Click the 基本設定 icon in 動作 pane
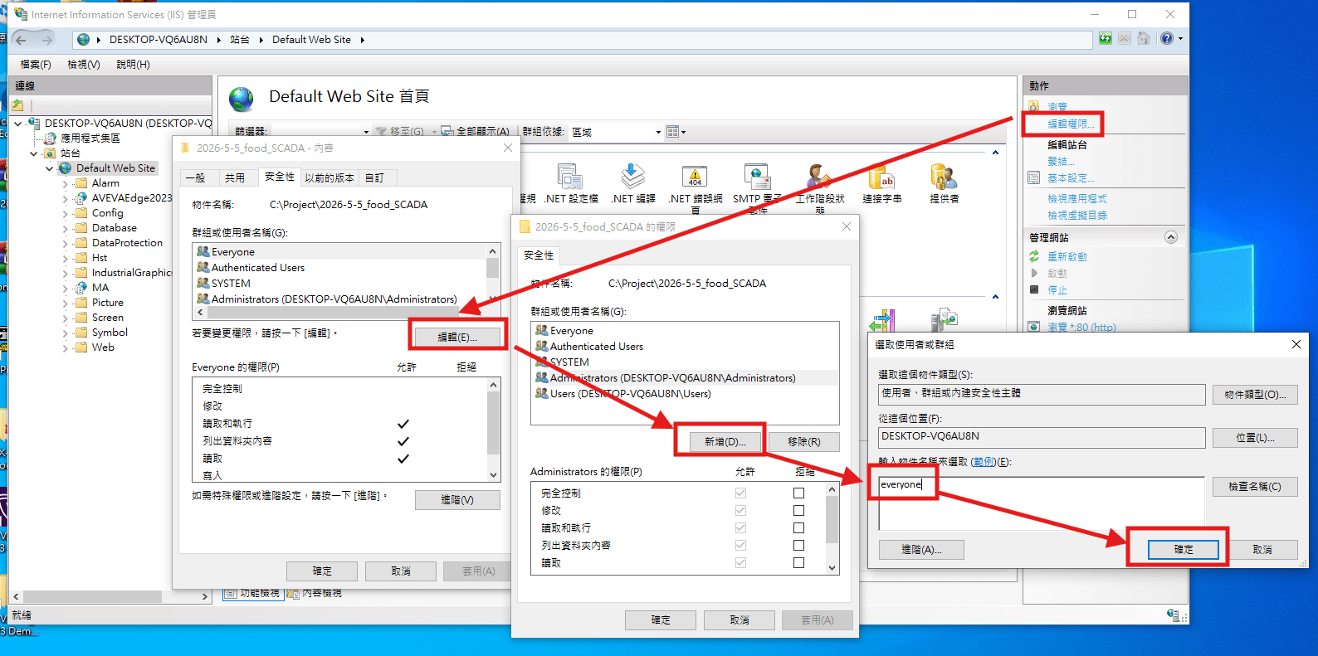1318x656 pixels. pyautogui.click(x=1034, y=177)
